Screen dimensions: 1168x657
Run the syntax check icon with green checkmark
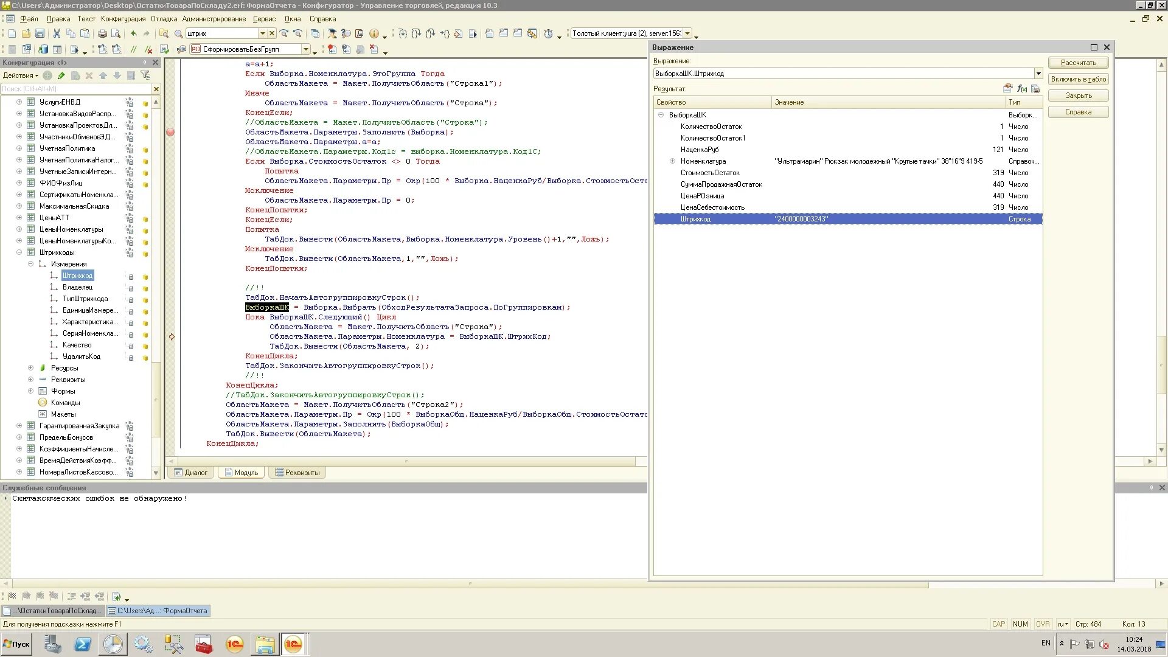tap(164, 49)
